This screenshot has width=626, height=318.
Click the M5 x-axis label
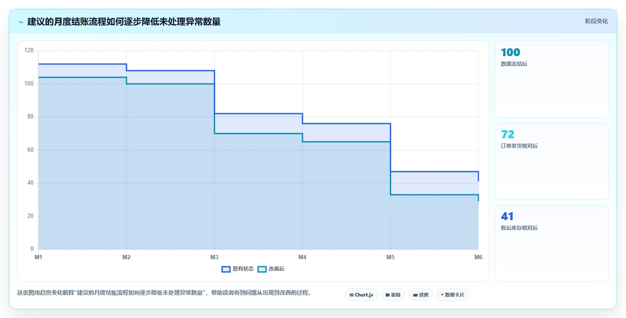[x=390, y=257]
